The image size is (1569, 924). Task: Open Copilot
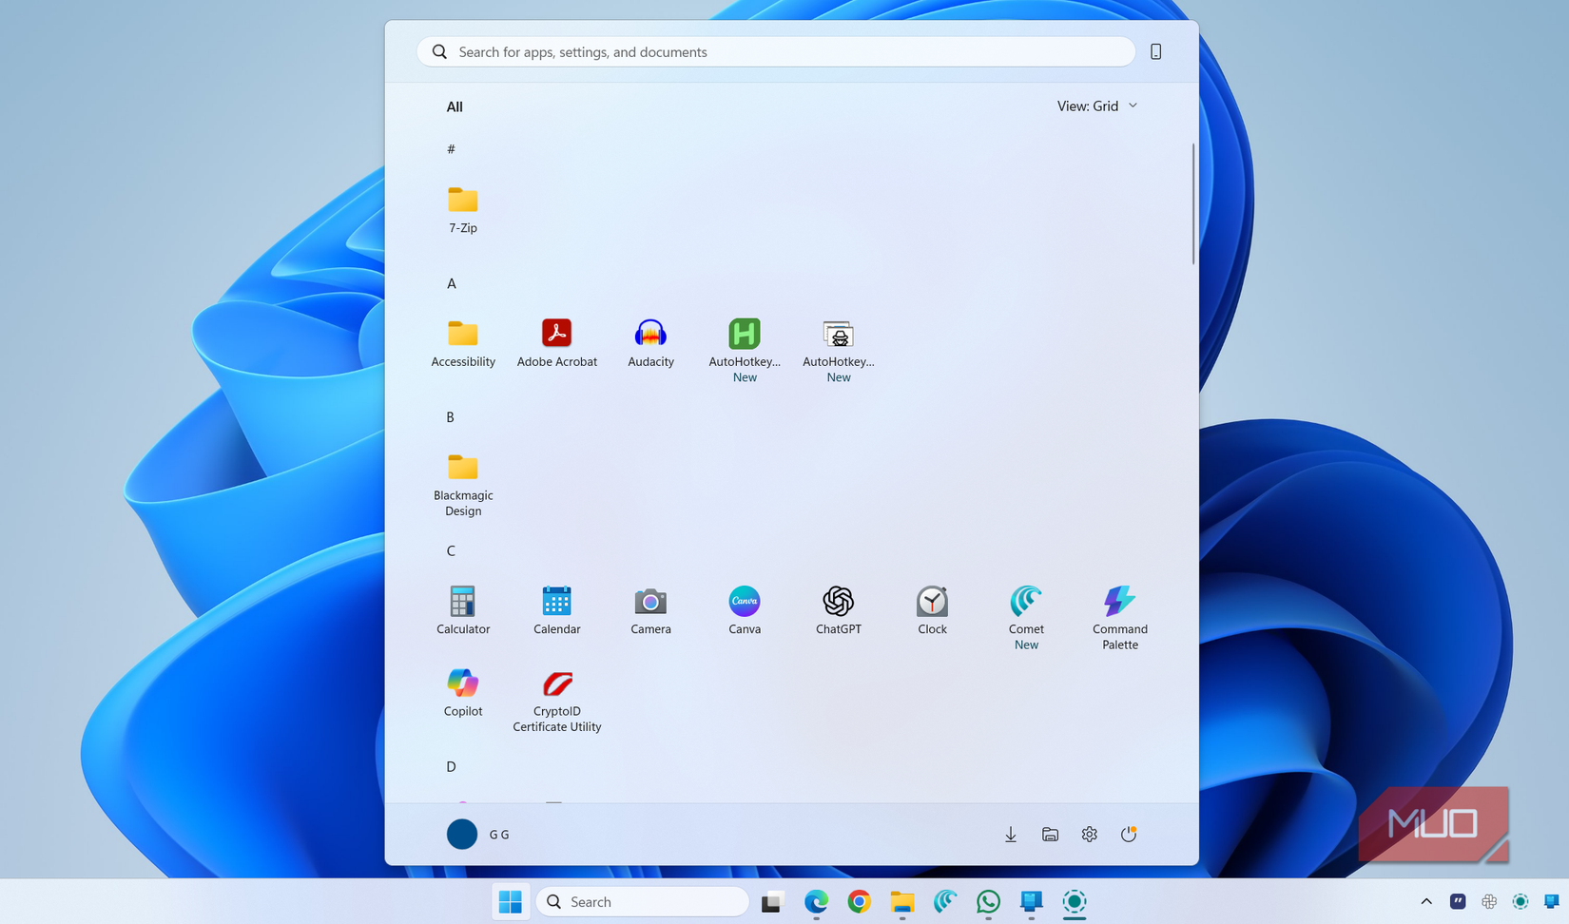(463, 691)
